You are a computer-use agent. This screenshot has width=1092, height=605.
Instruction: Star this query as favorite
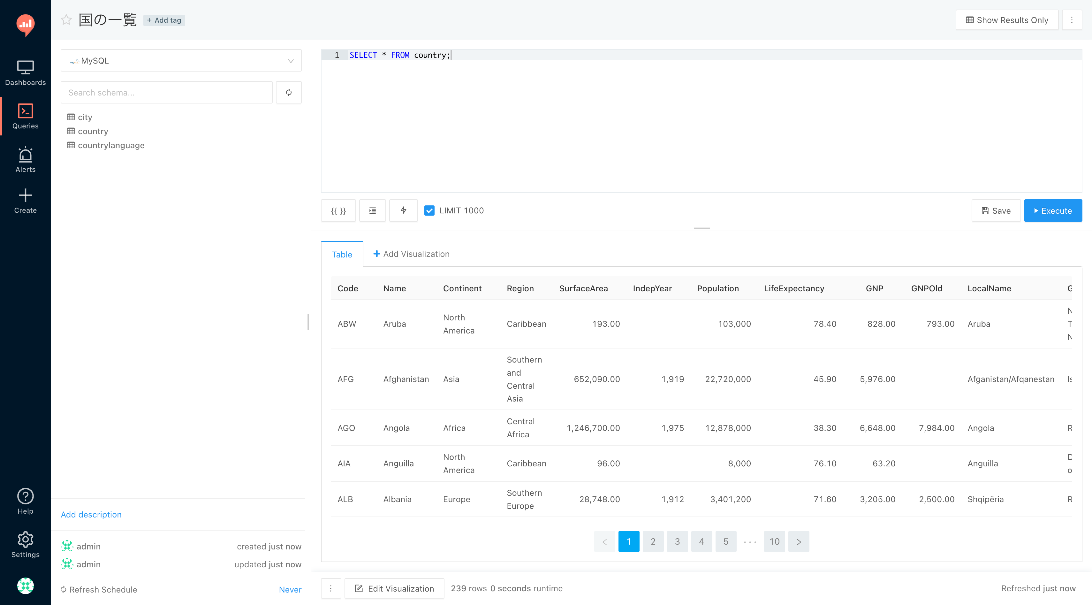pyautogui.click(x=66, y=20)
